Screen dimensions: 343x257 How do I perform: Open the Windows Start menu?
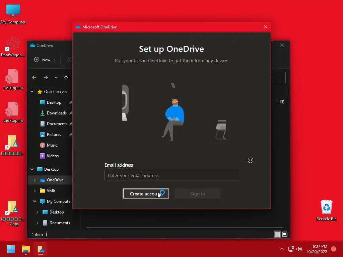11,249
